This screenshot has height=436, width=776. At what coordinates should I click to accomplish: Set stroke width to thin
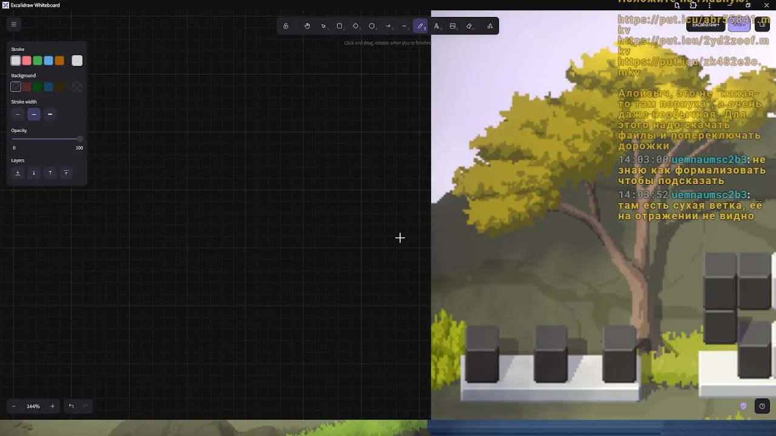(18, 114)
